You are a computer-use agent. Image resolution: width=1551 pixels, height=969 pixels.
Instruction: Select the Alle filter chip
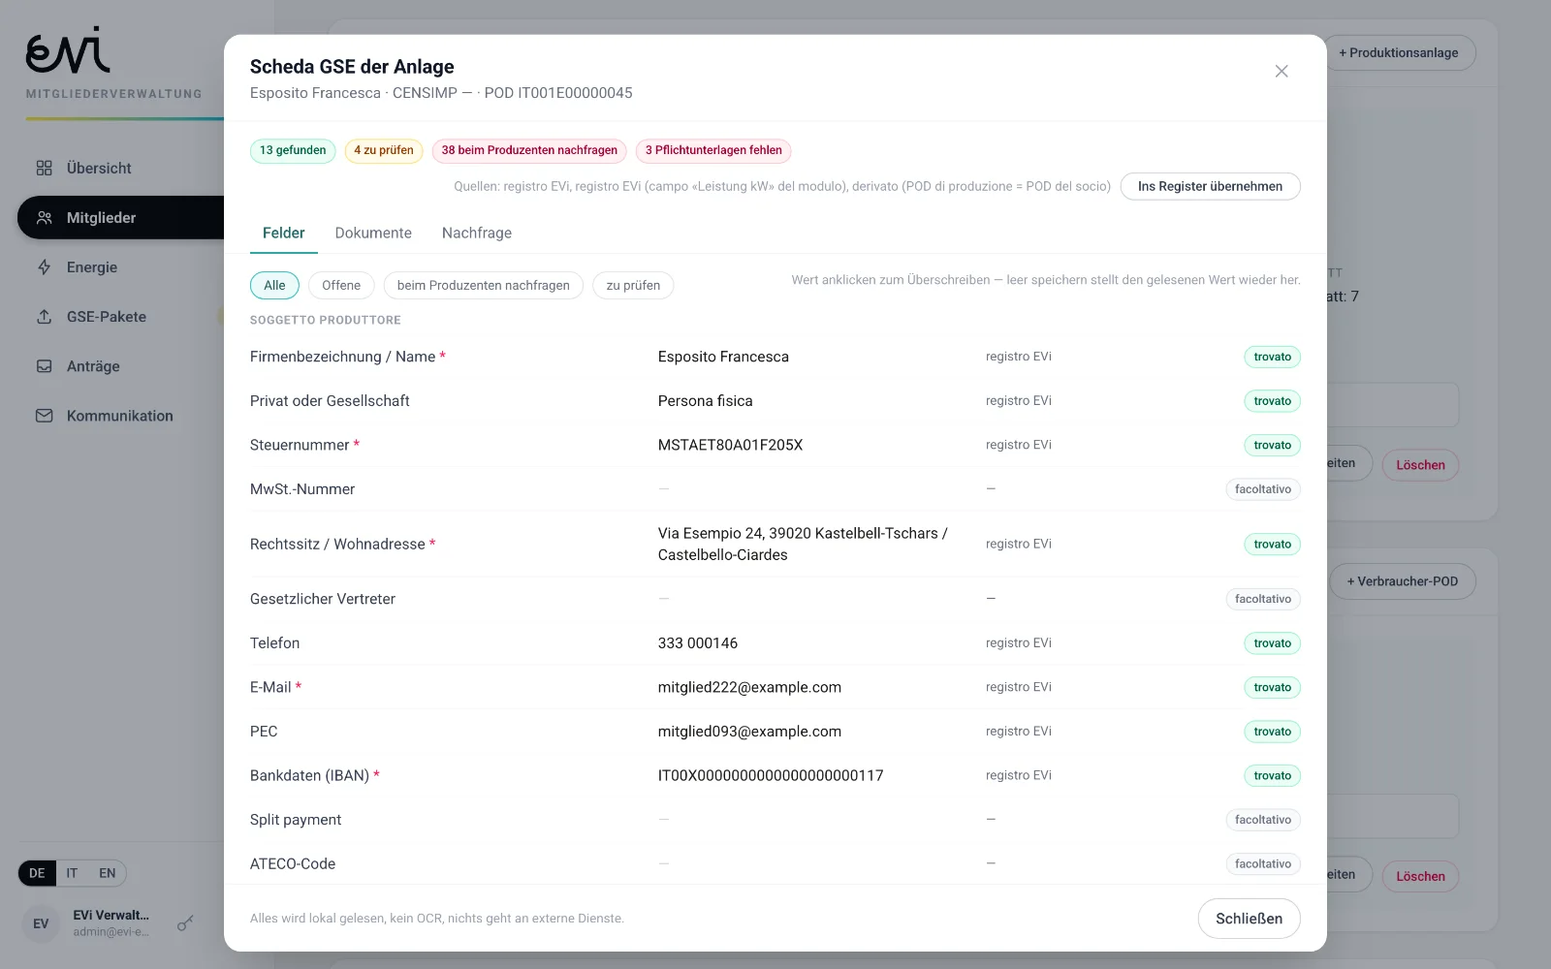(x=274, y=285)
